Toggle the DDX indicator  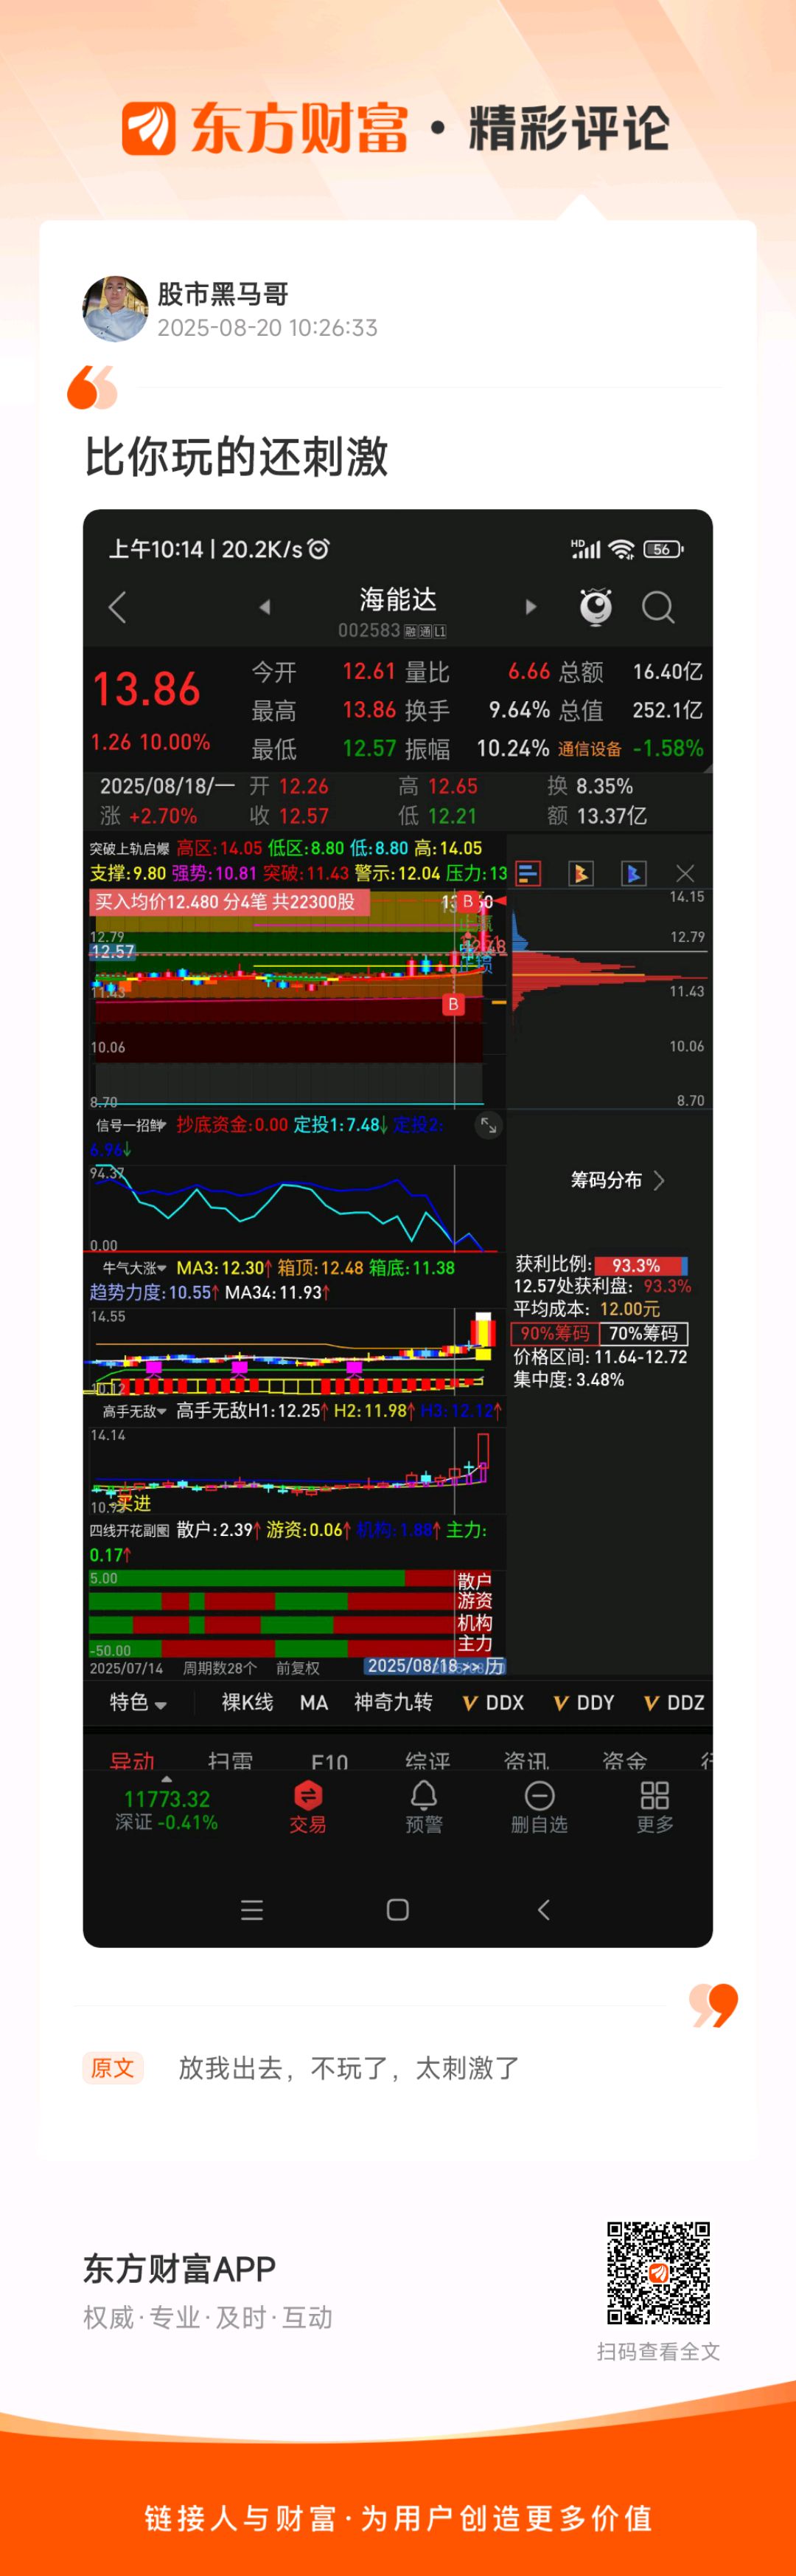click(x=493, y=1703)
